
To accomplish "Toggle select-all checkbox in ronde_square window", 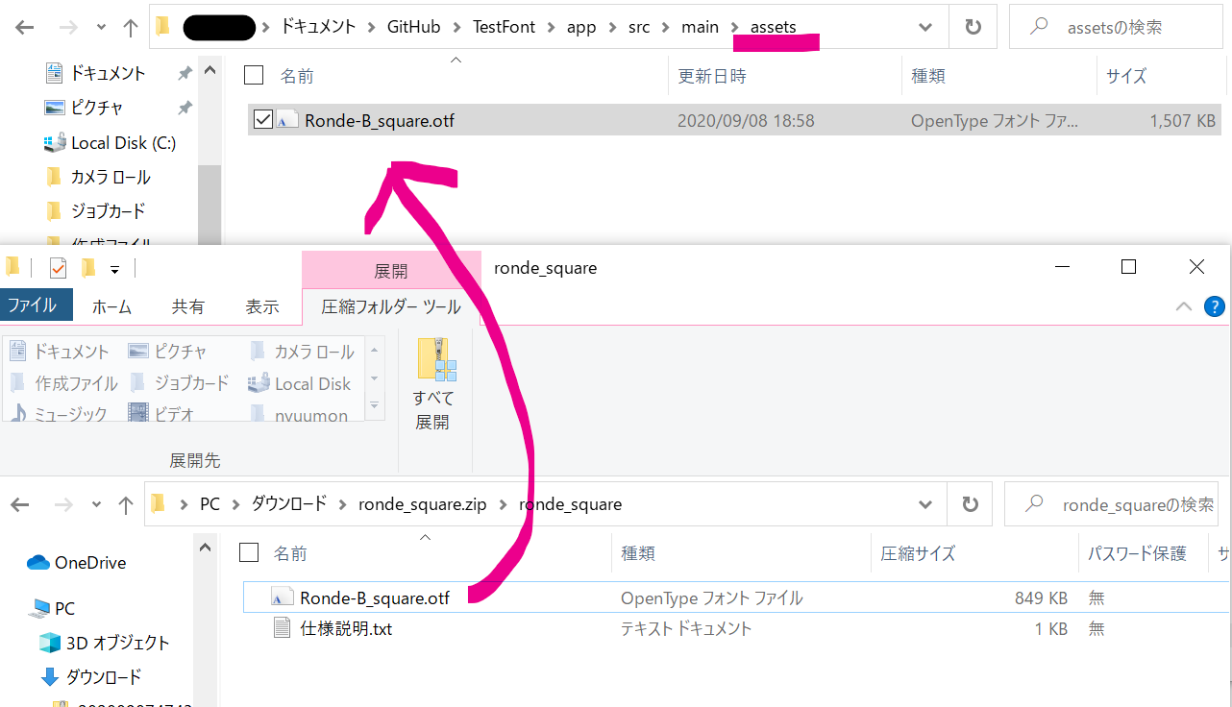I will (249, 552).
